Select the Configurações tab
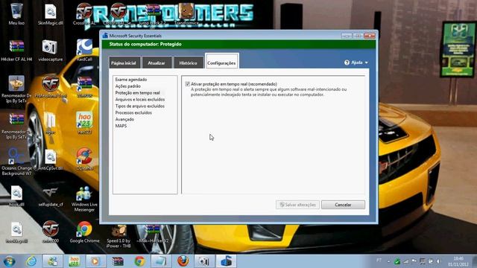477x268 pixels. pos(221,61)
